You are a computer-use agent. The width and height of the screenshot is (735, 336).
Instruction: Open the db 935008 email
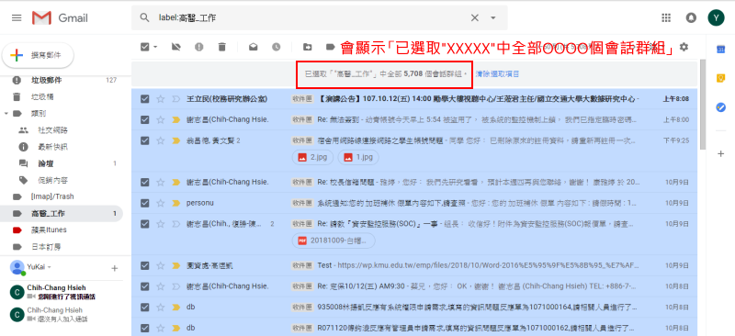(414, 308)
